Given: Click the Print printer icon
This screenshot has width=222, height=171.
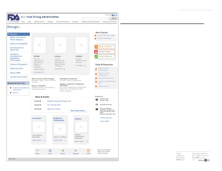Looking at the screenshot, I should click(50, 151).
